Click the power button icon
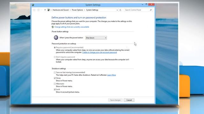This screenshot has width=204, height=114. pyautogui.click(x=56, y=37)
